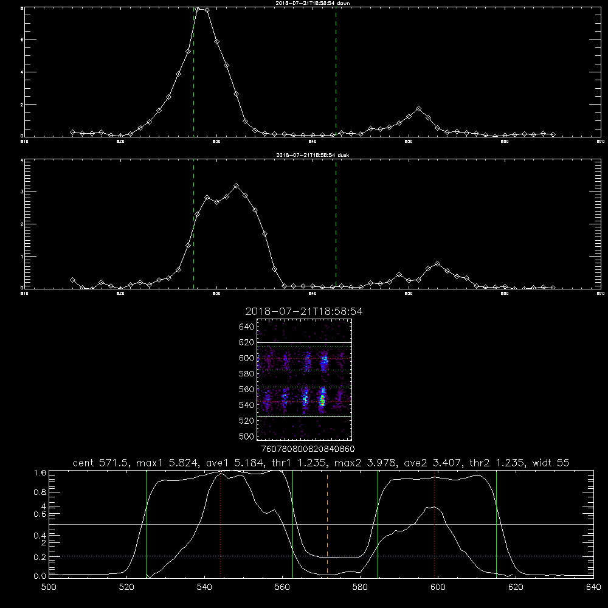608x608 pixels.
Task: Click the '0.2' y-axis label of bottom plot
Action: click(x=40, y=557)
